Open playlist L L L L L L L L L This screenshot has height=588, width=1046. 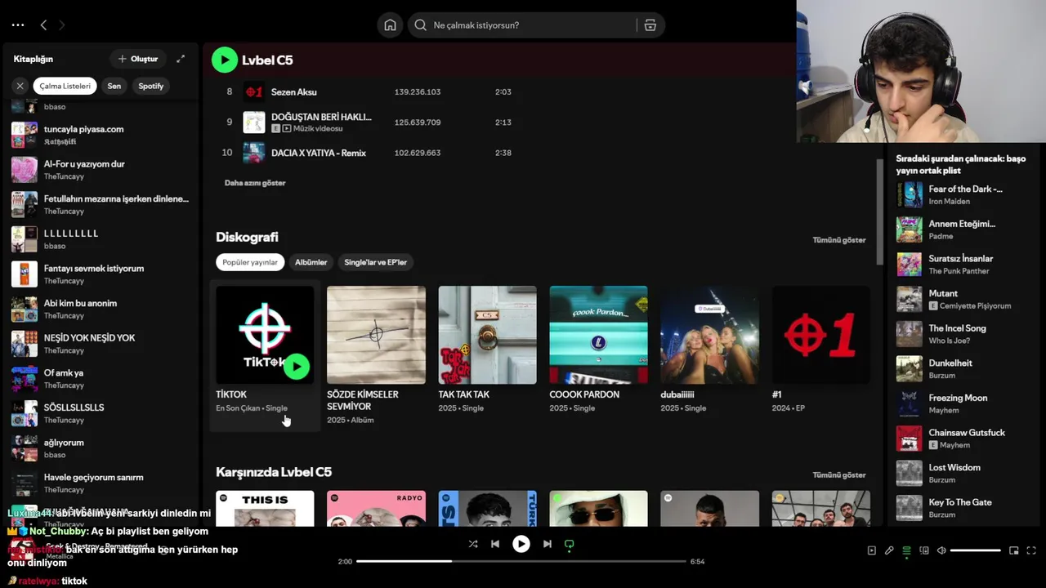click(x=102, y=239)
